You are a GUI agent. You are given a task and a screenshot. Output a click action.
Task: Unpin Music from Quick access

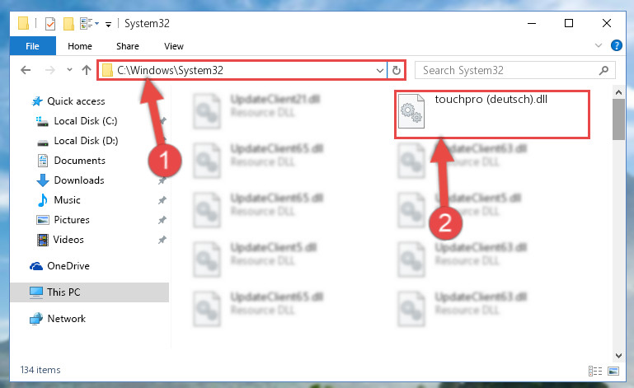click(x=162, y=200)
